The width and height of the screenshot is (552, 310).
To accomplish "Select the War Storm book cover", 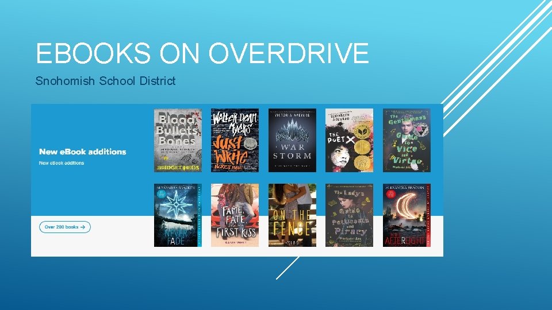I will 292,140.
